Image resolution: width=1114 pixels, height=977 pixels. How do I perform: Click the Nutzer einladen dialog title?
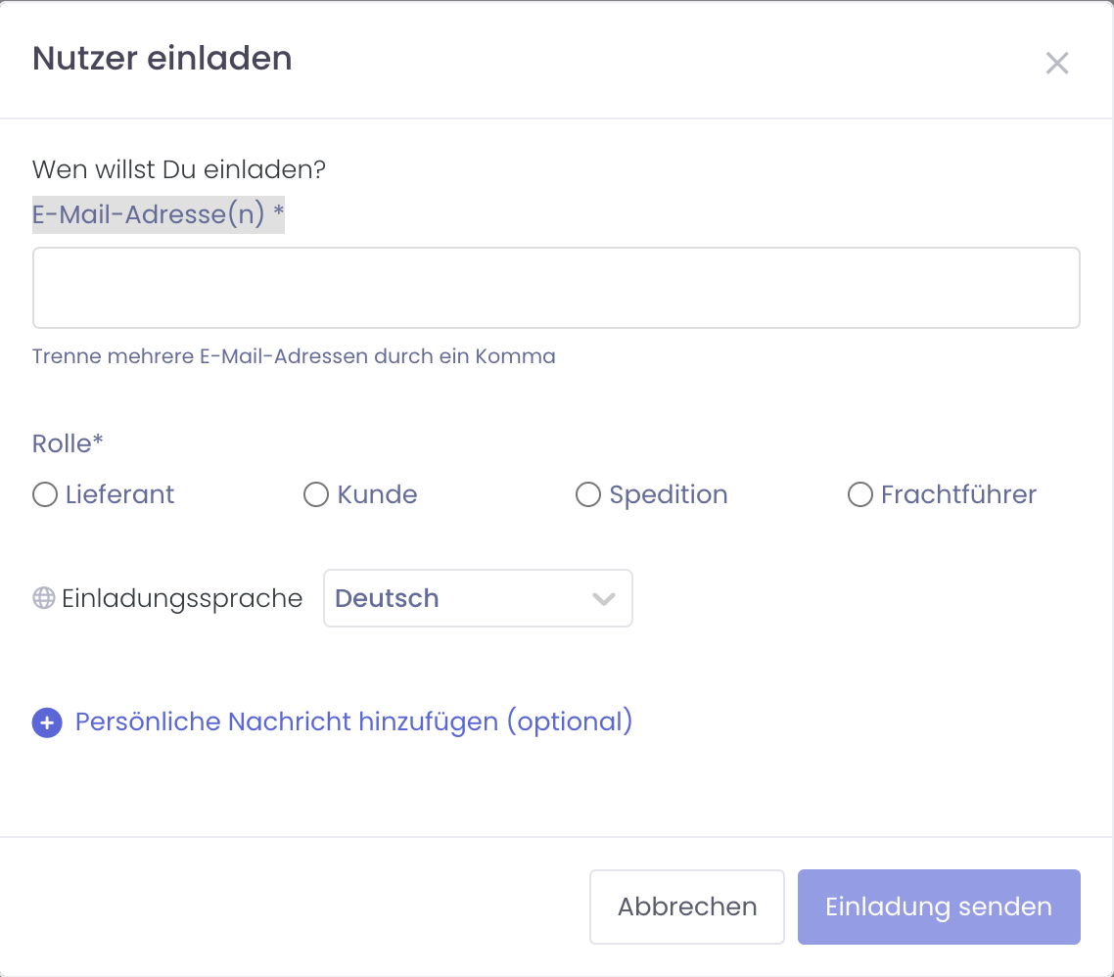click(x=162, y=59)
